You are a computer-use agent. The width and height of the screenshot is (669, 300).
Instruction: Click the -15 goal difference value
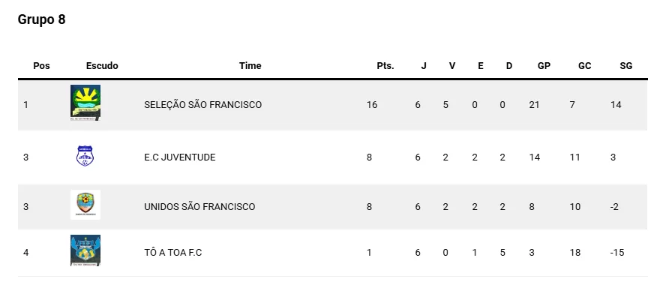[x=617, y=253]
